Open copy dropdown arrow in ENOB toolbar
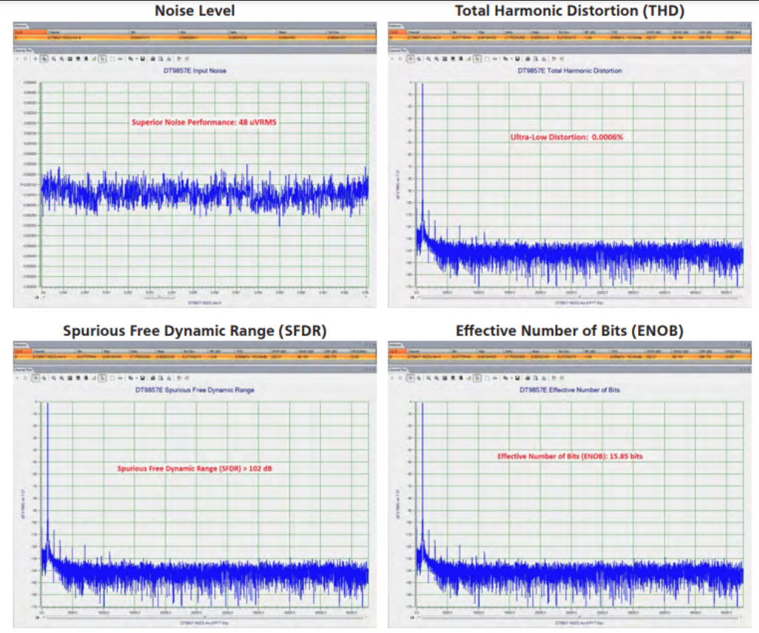Image resolution: width=759 pixels, height=633 pixels. [512, 377]
